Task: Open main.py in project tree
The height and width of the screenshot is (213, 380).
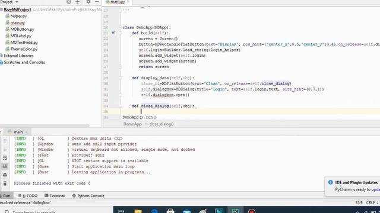Action: click(x=17, y=22)
